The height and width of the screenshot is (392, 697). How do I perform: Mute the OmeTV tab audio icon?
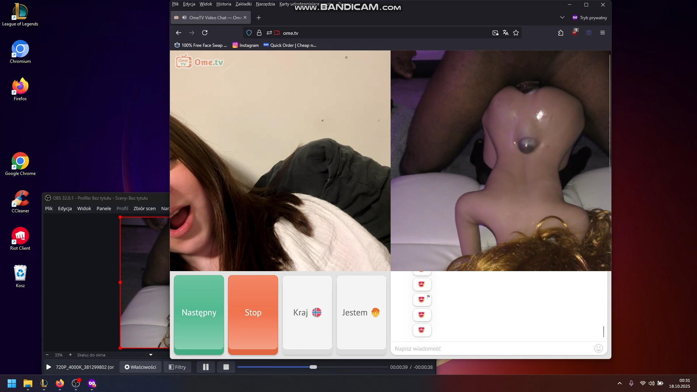[x=184, y=17]
